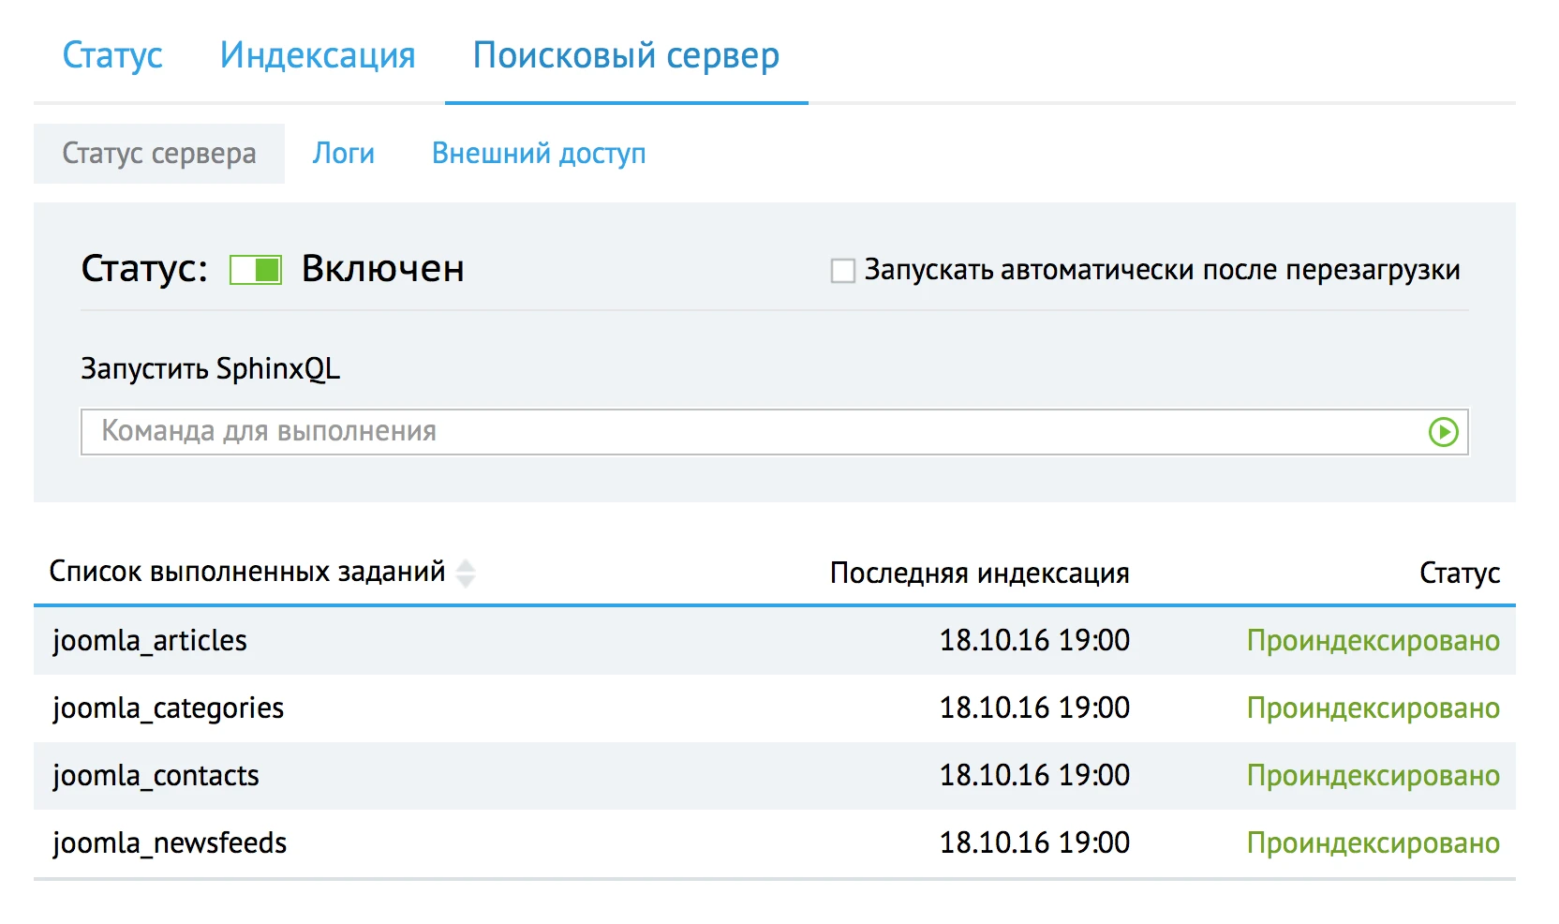Open the Логи subtab
Image resolution: width=1559 pixels, height=924 pixels.
(343, 154)
